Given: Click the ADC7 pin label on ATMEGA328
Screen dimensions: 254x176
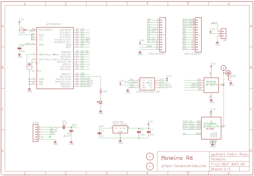Looking at the screenshot, I should tap(68, 47).
